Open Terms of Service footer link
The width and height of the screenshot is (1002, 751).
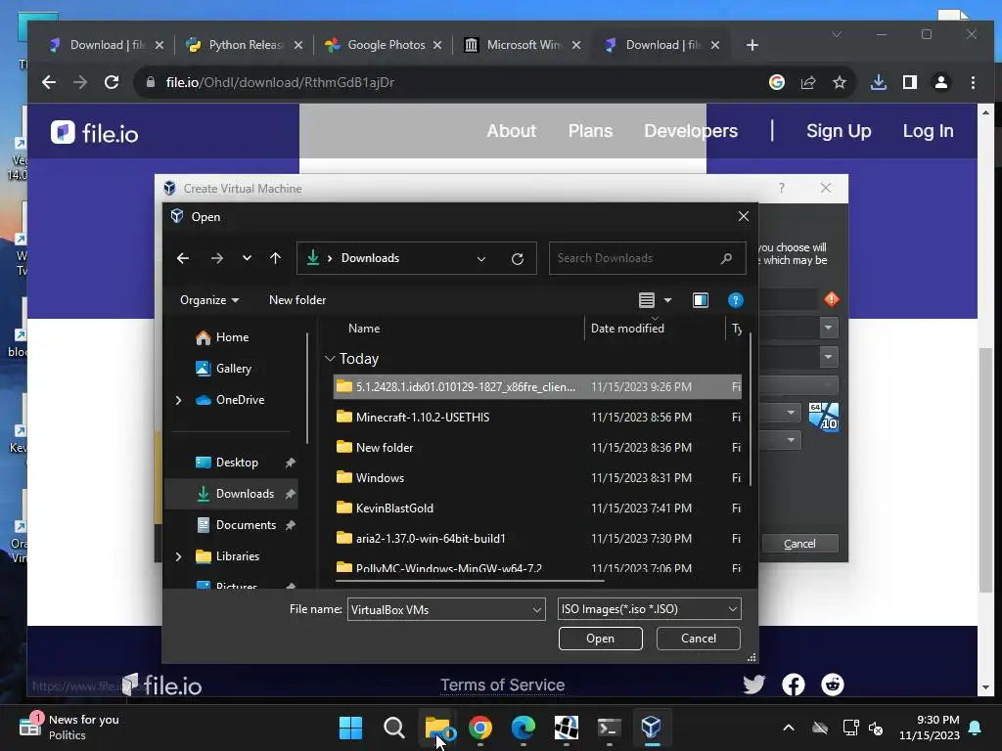[502, 685]
